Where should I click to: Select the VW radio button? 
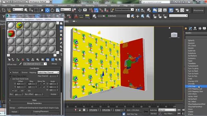tap(19, 91)
